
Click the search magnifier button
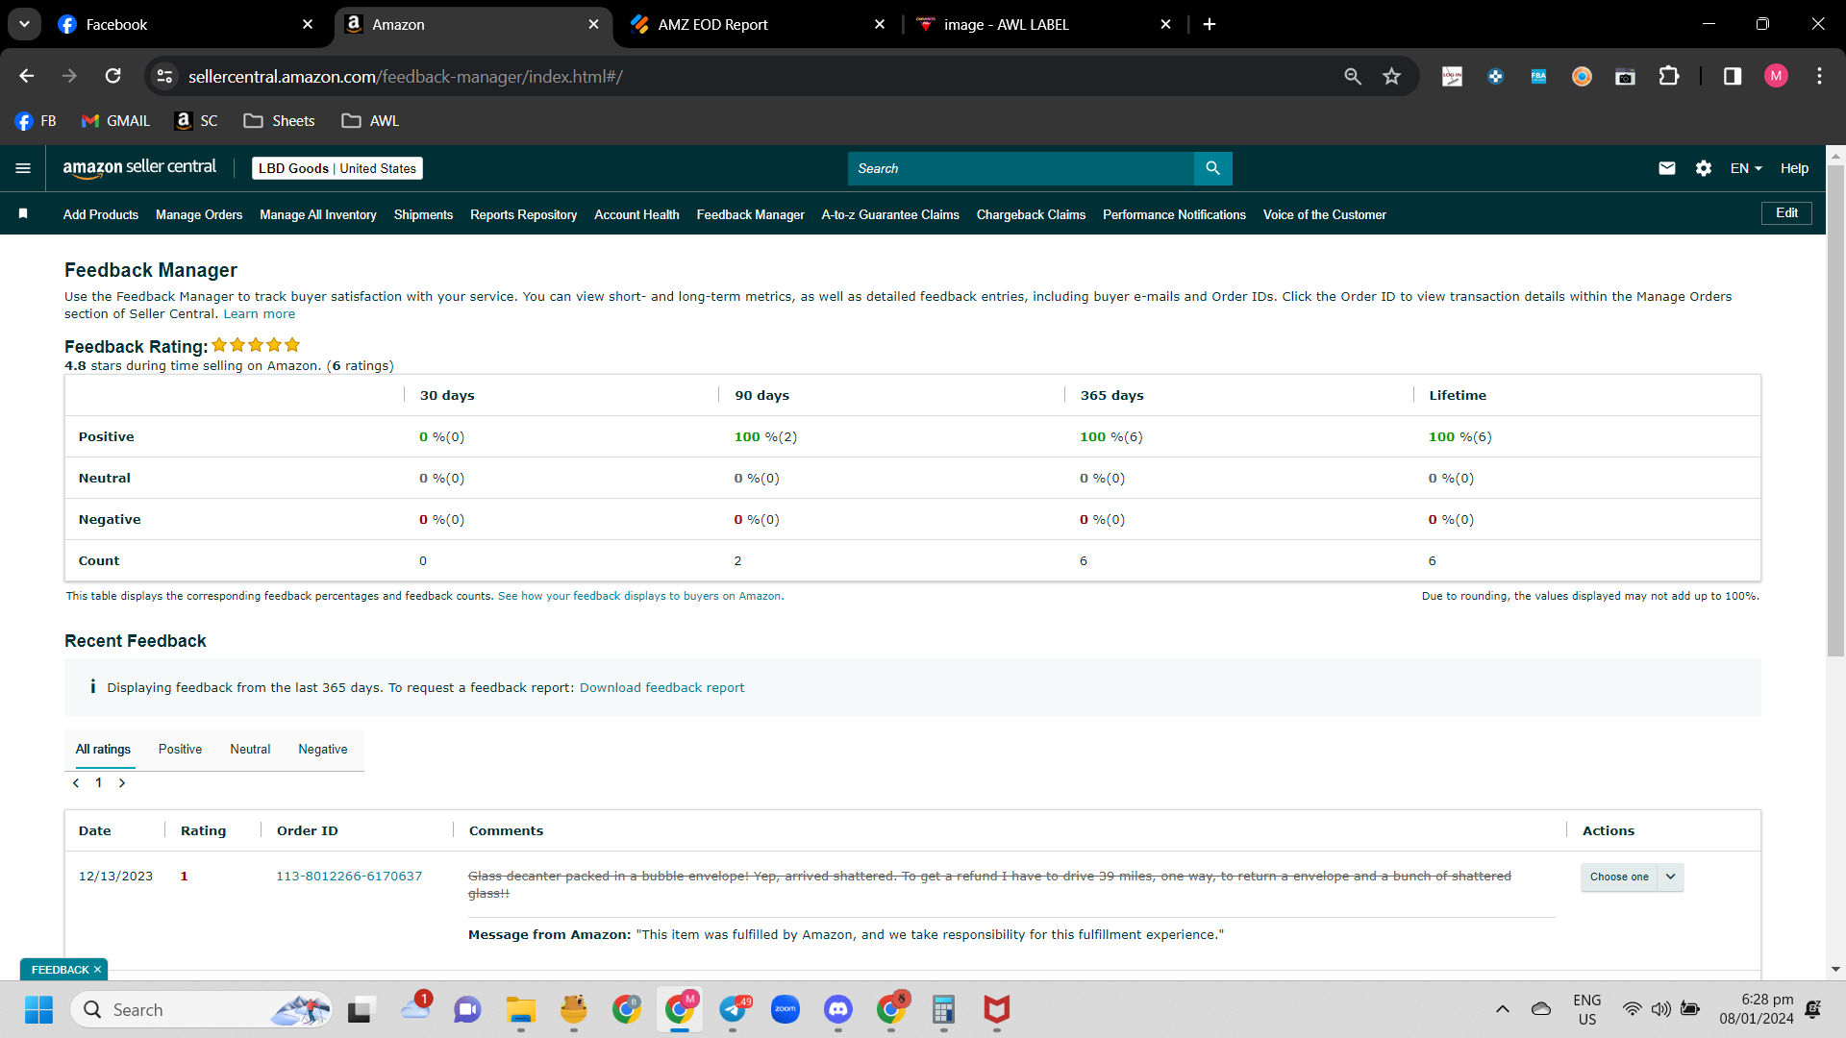(x=1213, y=168)
